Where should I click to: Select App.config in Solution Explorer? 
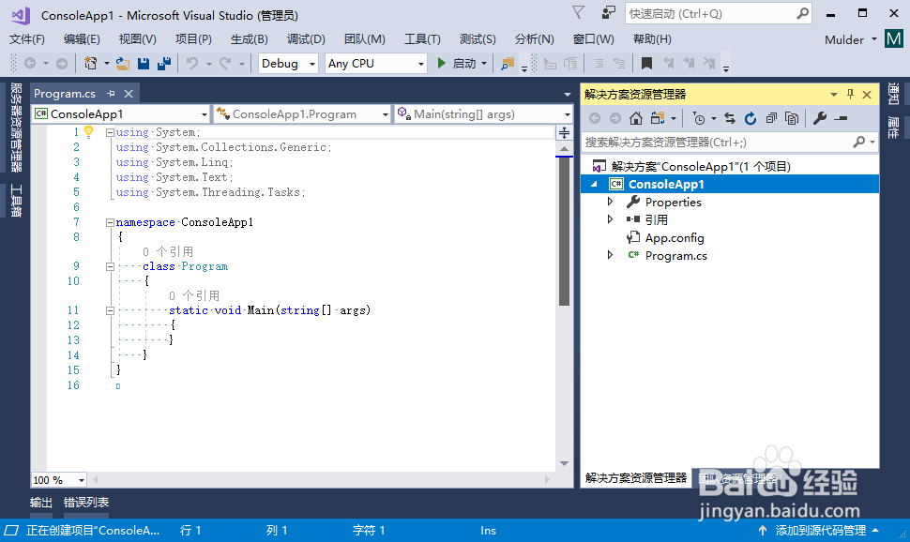click(x=675, y=238)
